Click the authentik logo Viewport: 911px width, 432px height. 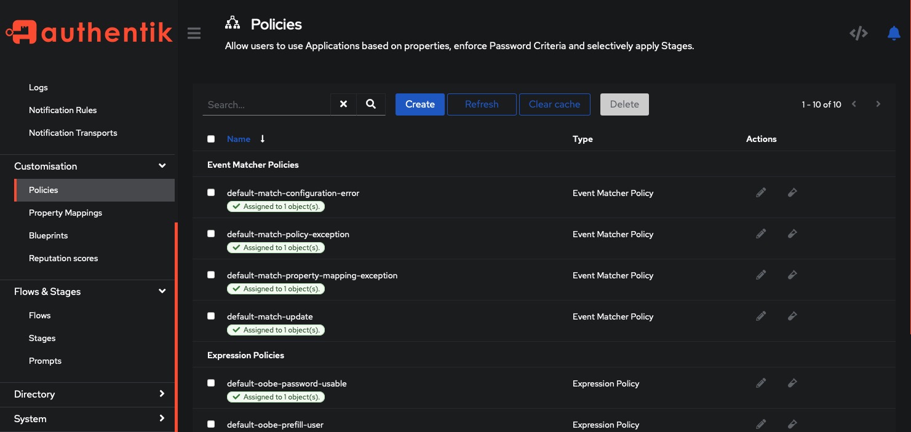point(89,32)
